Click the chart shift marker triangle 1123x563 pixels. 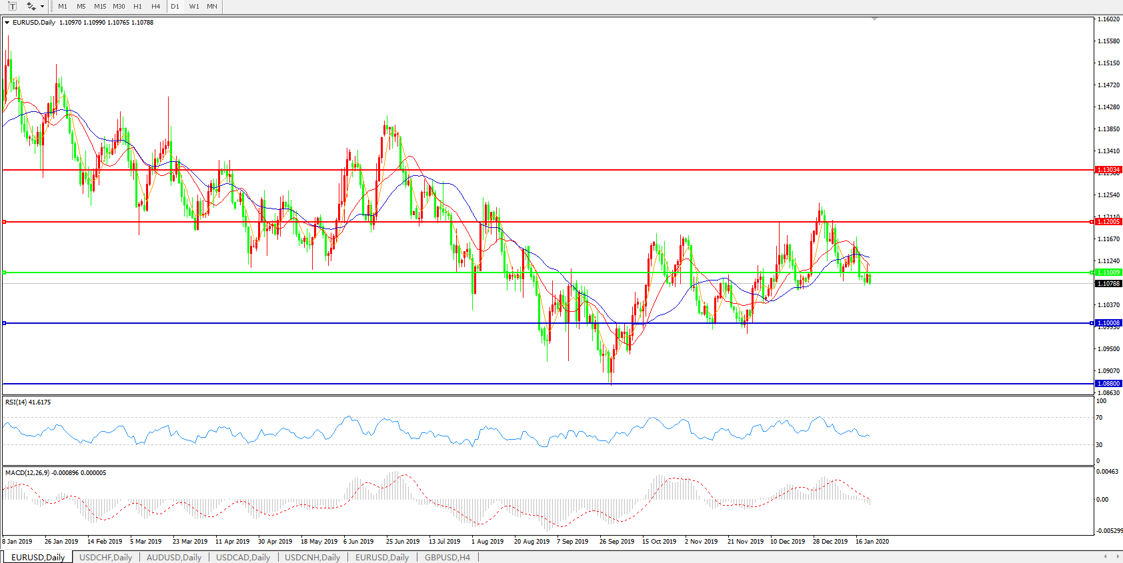pos(874,19)
